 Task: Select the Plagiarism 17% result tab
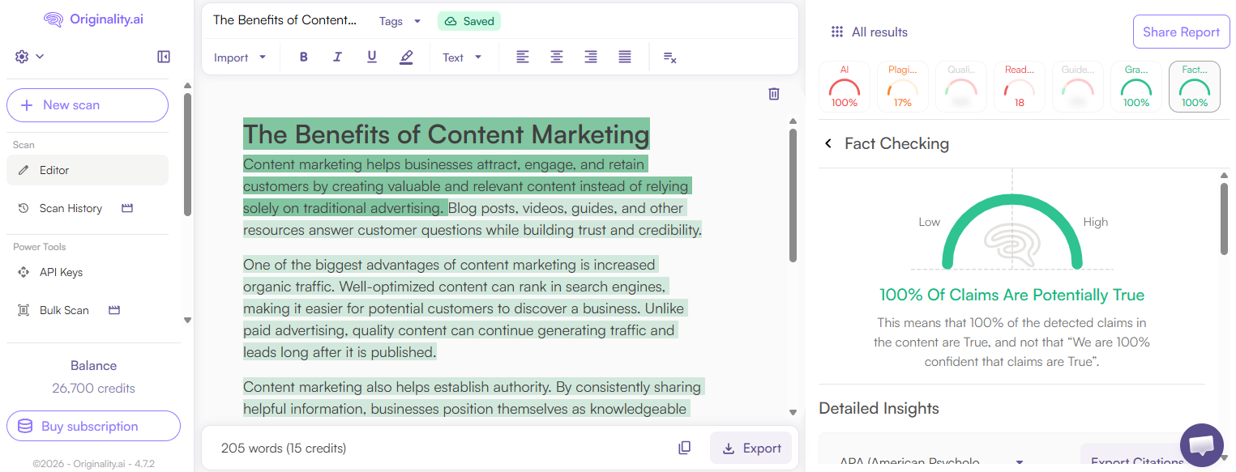click(x=903, y=87)
